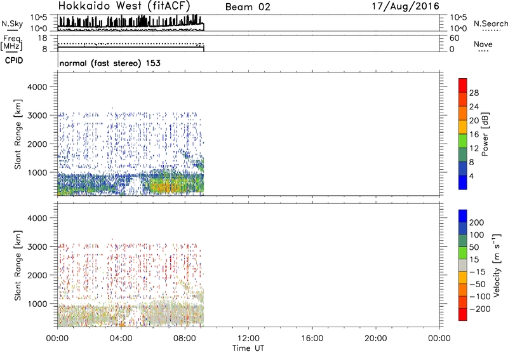
Task: Click the 'Slant Range [km]' label of the power panel
Action: (x=18, y=134)
